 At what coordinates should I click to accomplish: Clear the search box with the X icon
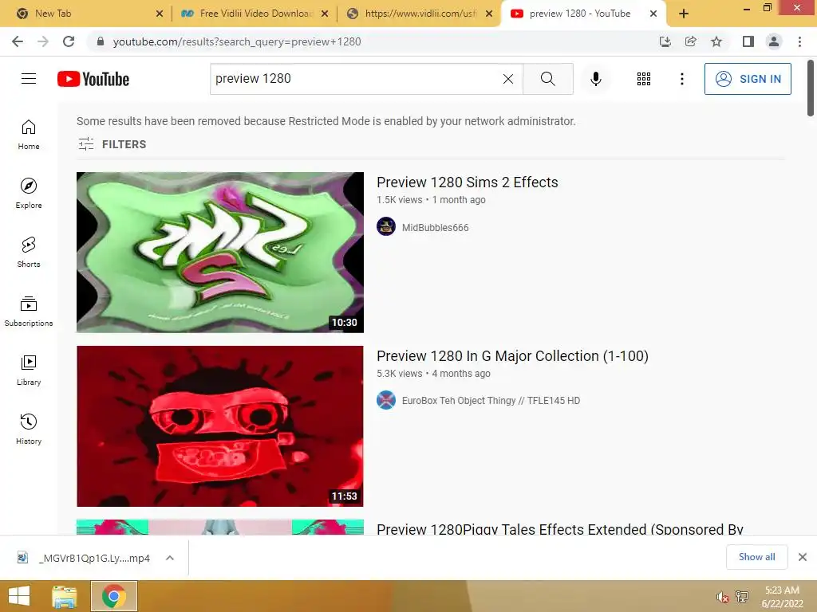point(508,79)
